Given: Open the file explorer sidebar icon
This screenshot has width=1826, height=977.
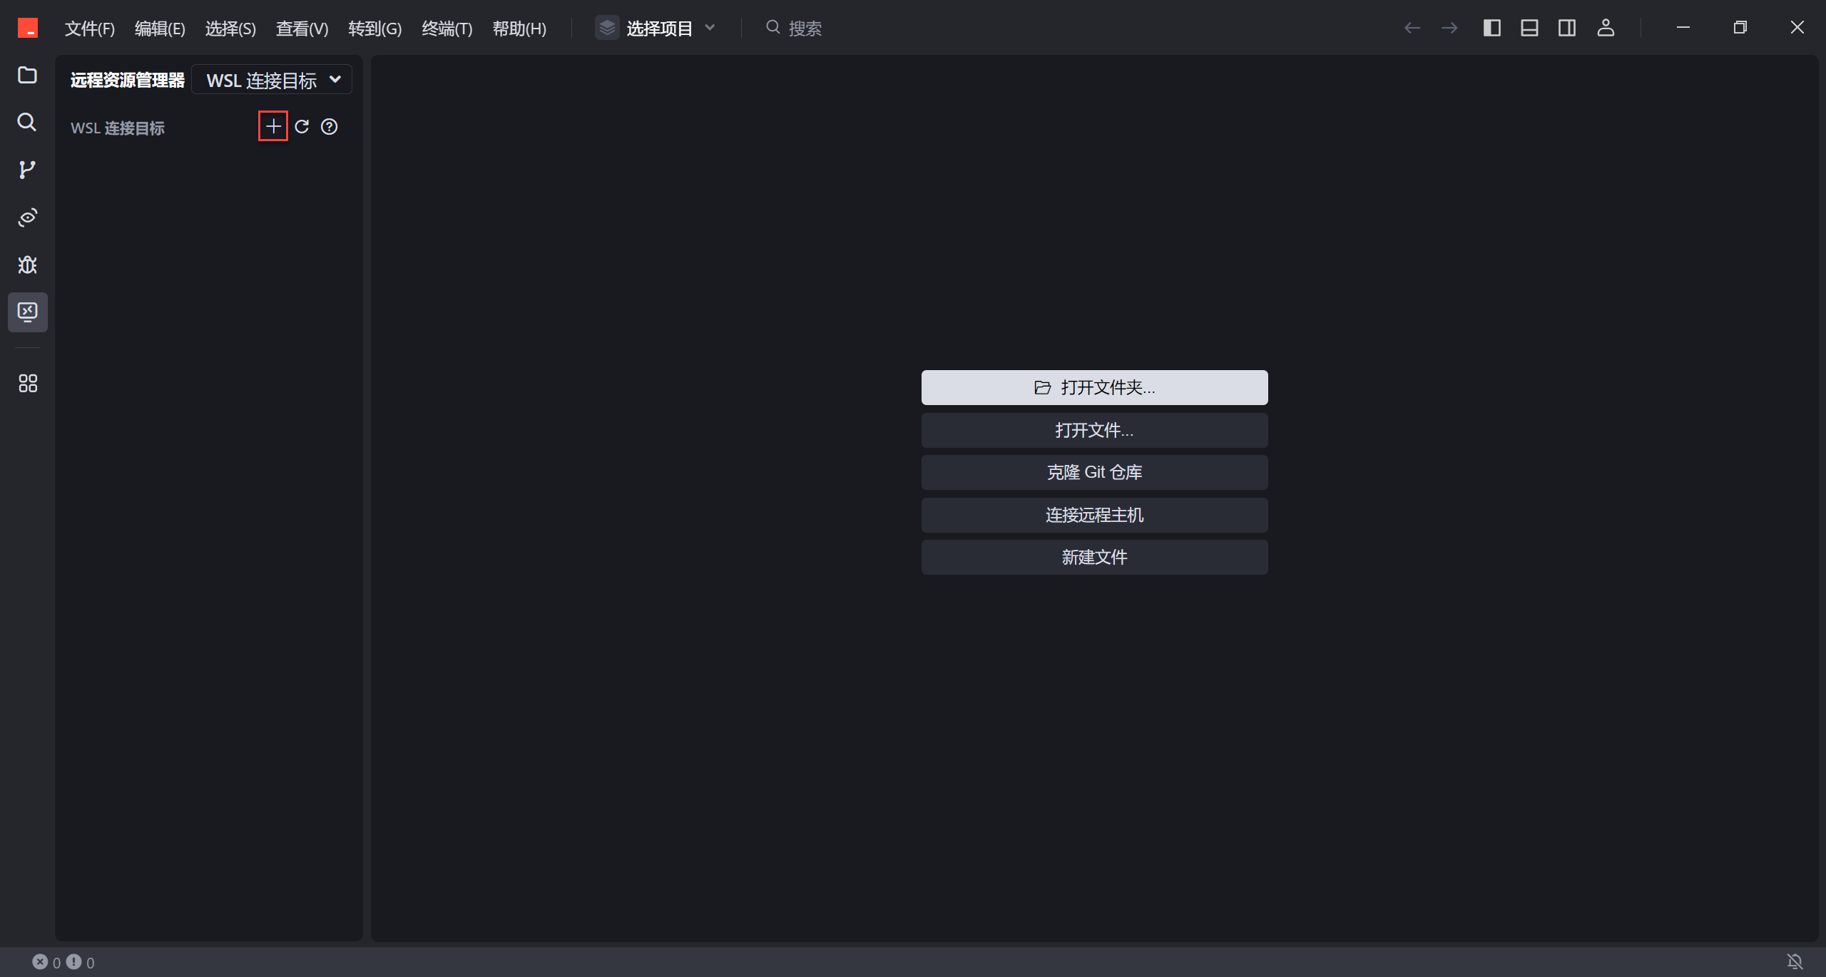Looking at the screenshot, I should [27, 75].
